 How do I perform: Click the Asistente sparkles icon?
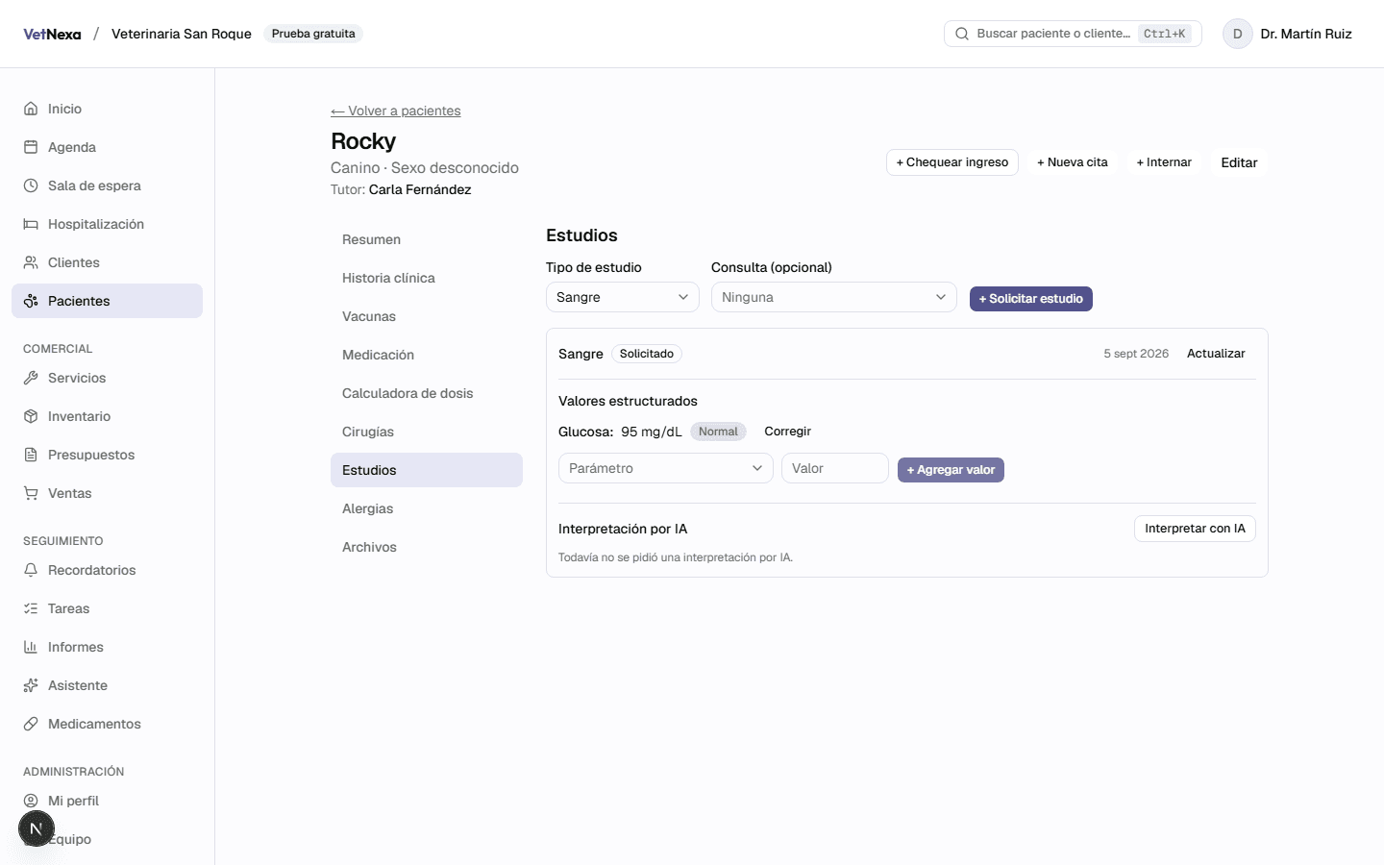point(31,685)
